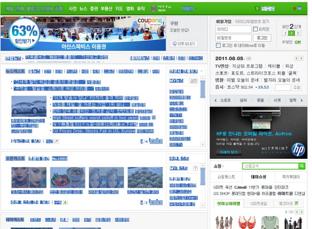Open 증권 in the top navigation

tap(94, 9)
